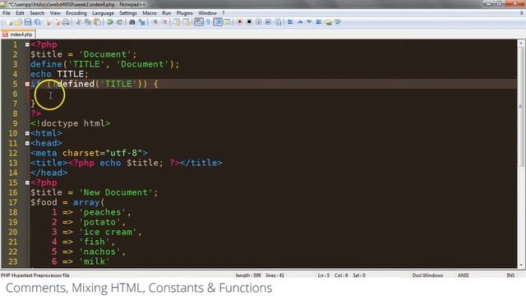526x296 pixels.
Task: Toggle the Indent Guide toolbar button
Action: click(218, 22)
